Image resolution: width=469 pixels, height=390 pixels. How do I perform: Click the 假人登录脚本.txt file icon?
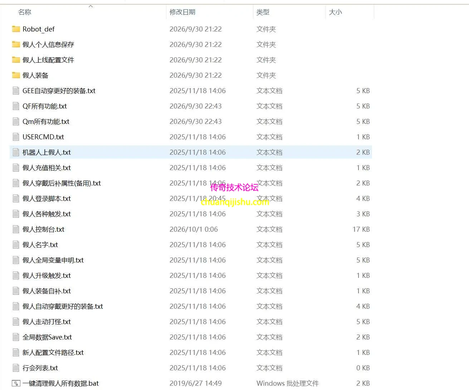[16, 198]
